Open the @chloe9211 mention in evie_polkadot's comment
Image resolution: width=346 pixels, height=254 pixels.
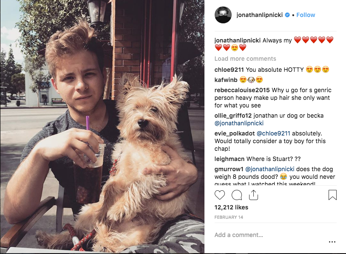point(273,133)
